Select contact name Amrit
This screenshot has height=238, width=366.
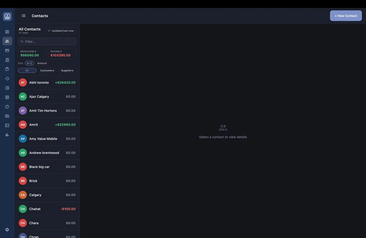point(34,125)
